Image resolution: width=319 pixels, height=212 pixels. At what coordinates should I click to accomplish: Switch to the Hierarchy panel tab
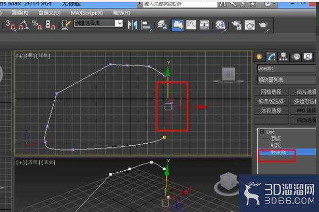283,57
